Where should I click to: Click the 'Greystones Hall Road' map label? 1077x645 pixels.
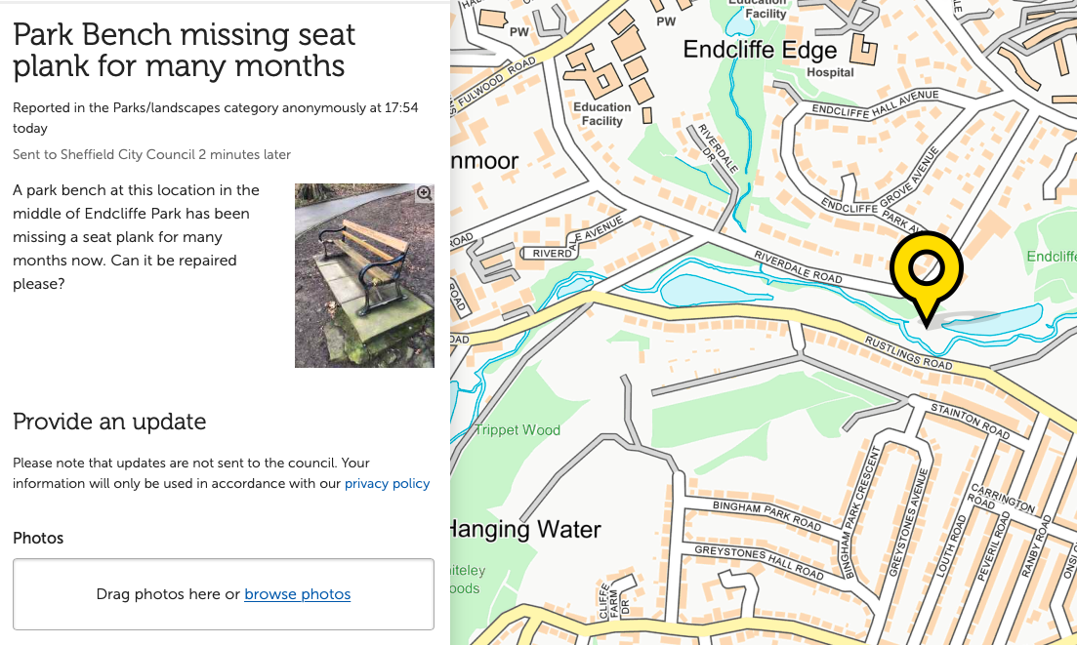758,559
